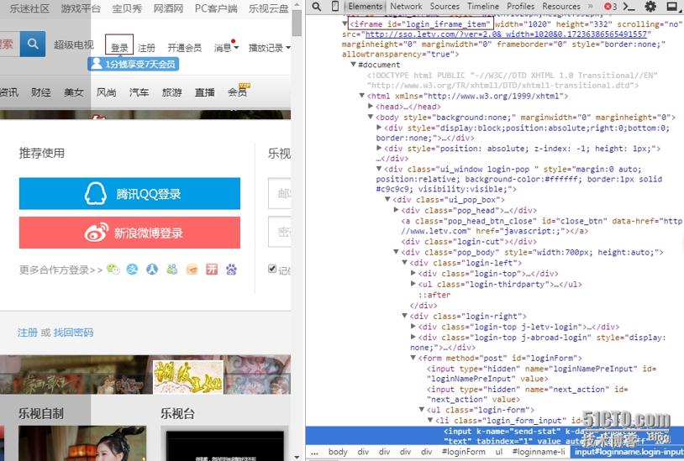
Task: Collapse the html xmlns node
Action: coord(361,96)
